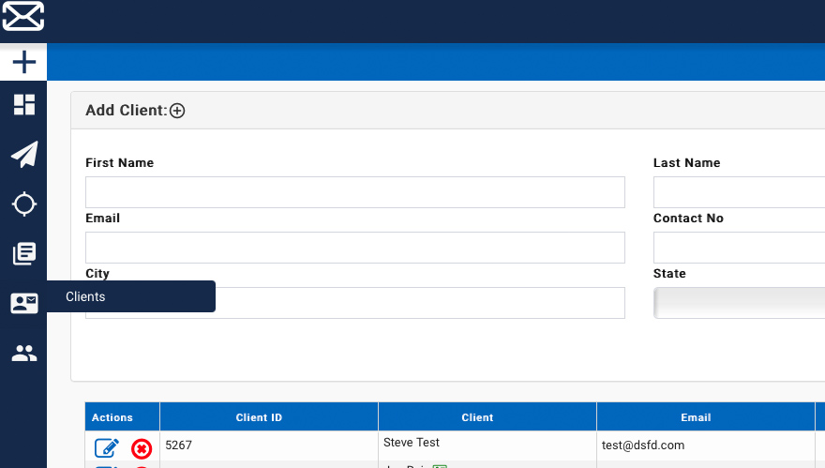Open the paper plane send icon
Image resolution: width=825 pixels, height=468 pixels.
click(x=24, y=154)
